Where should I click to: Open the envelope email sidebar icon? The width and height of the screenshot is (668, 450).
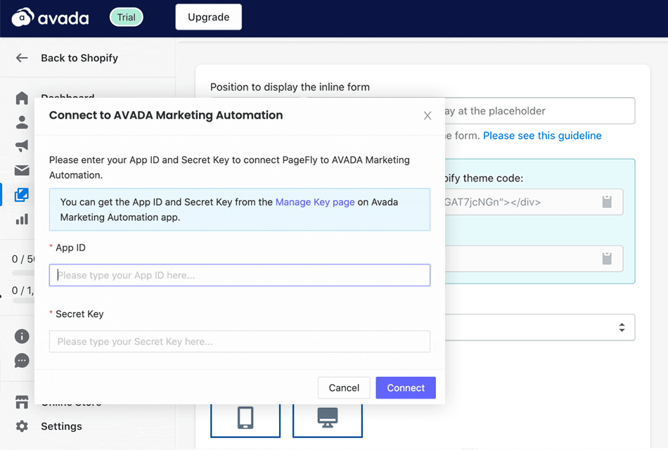pyautogui.click(x=22, y=170)
